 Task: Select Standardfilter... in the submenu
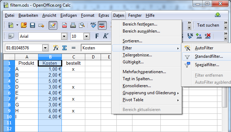click(207, 56)
